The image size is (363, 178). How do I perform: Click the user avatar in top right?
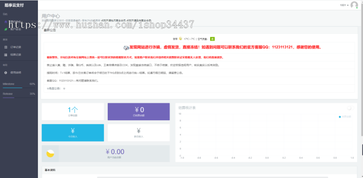[354, 5]
